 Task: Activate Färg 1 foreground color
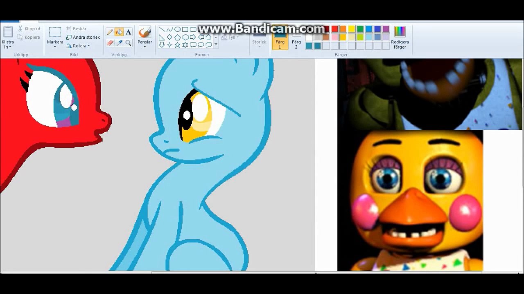(x=280, y=37)
